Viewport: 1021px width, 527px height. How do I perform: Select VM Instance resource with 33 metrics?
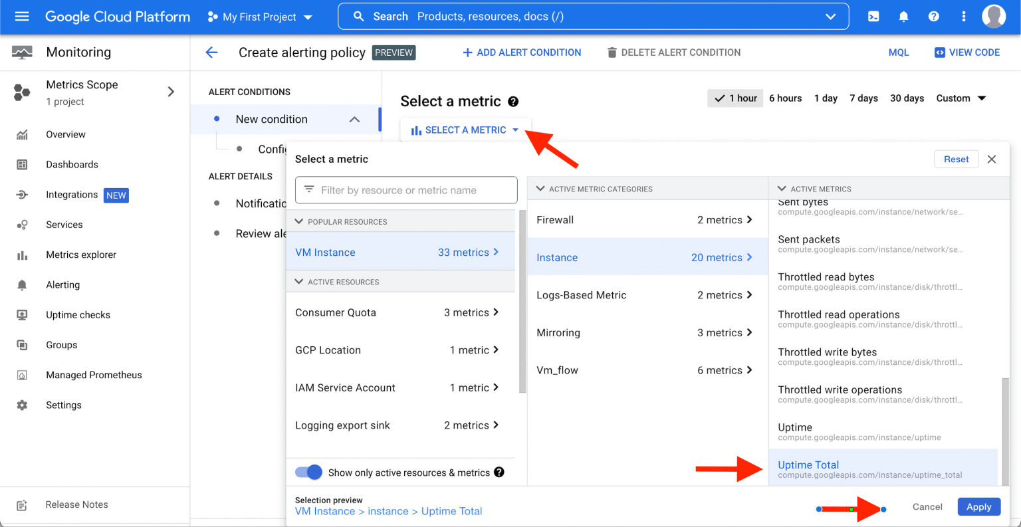point(400,251)
